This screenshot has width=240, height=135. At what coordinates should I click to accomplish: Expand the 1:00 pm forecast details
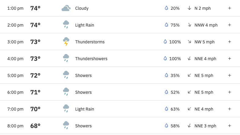[229, 8]
